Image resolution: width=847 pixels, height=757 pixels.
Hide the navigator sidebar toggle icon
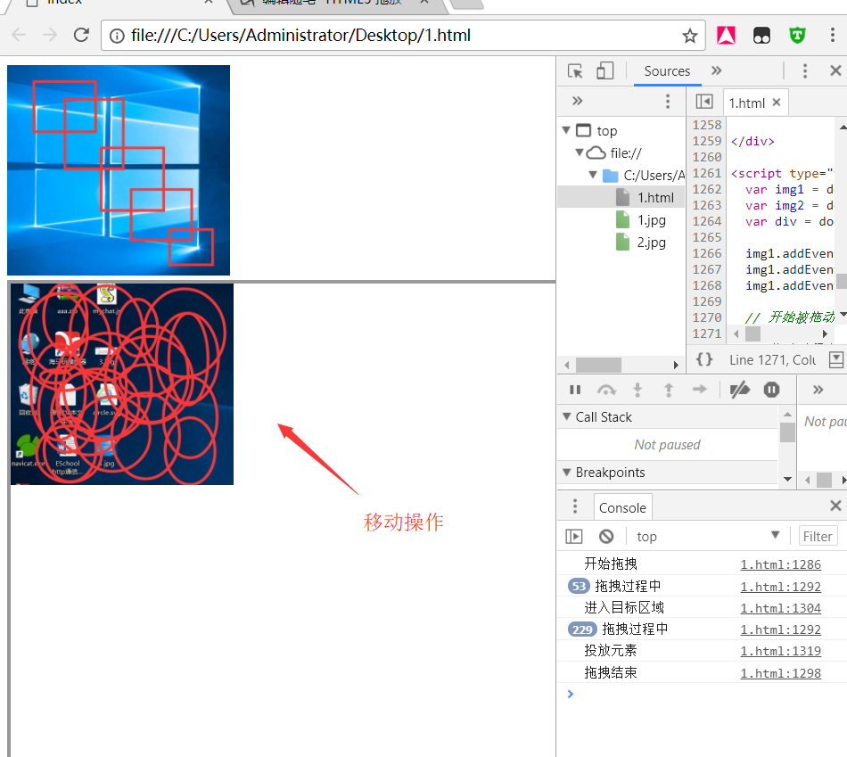704,102
